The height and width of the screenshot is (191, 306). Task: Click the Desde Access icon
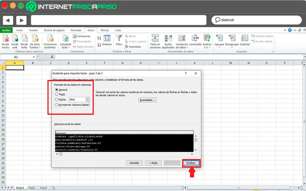5,41
